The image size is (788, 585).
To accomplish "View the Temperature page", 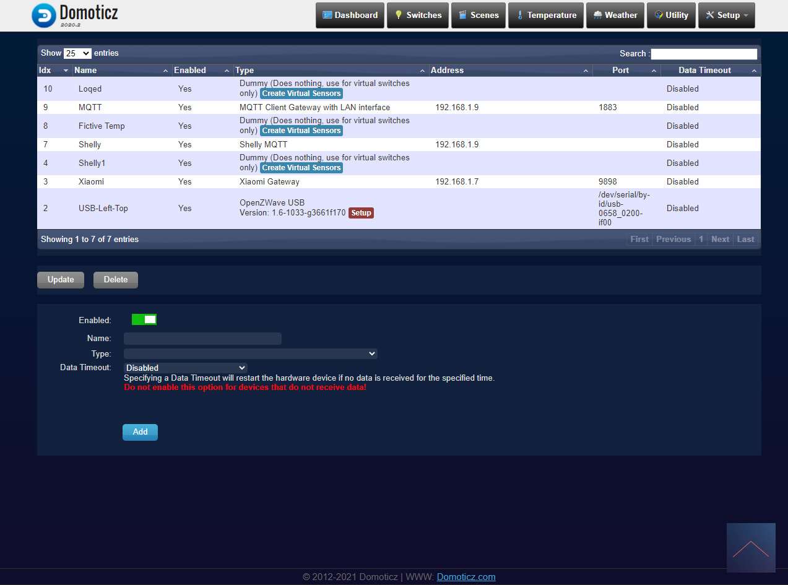I will 546,15.
